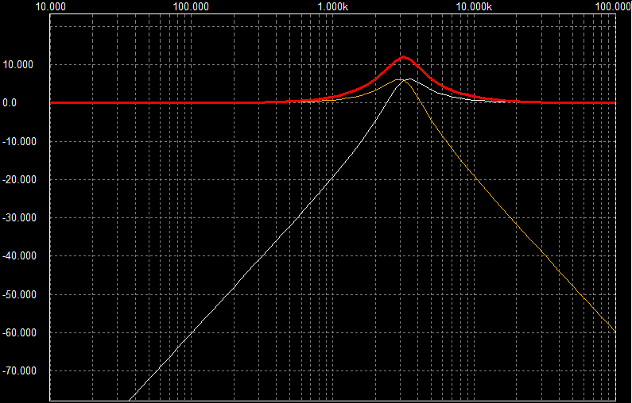Select the 100.000 frequency axis label
632x403 pixels.
point(191,6)
